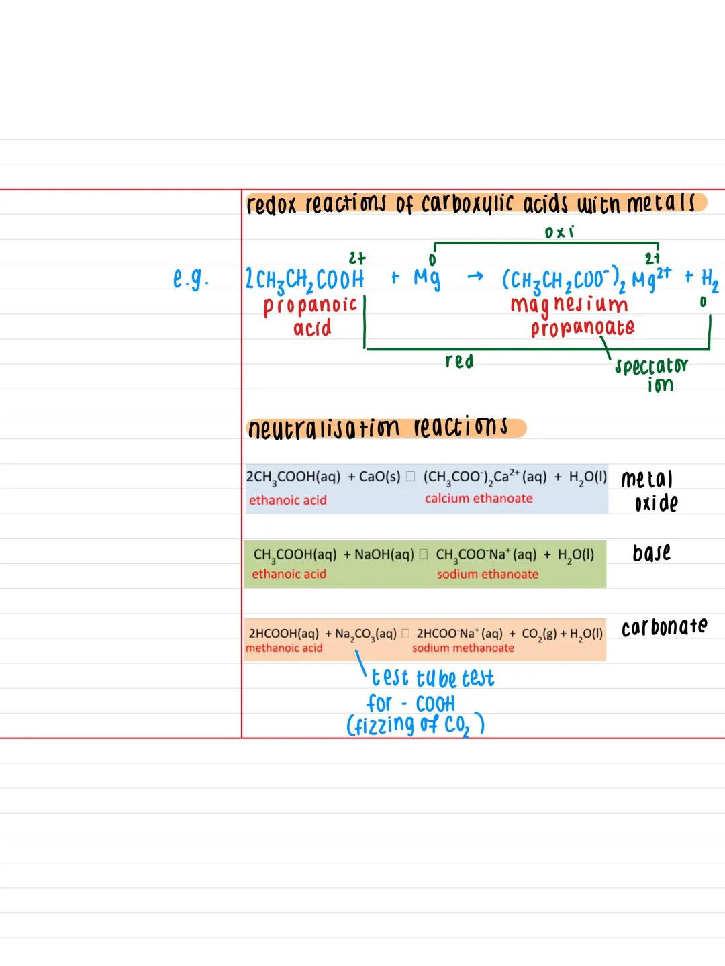Expand the ethanoic acid and CaO equation box
The height and width of the screenshot is (966, 725).
tap(428, 488)
